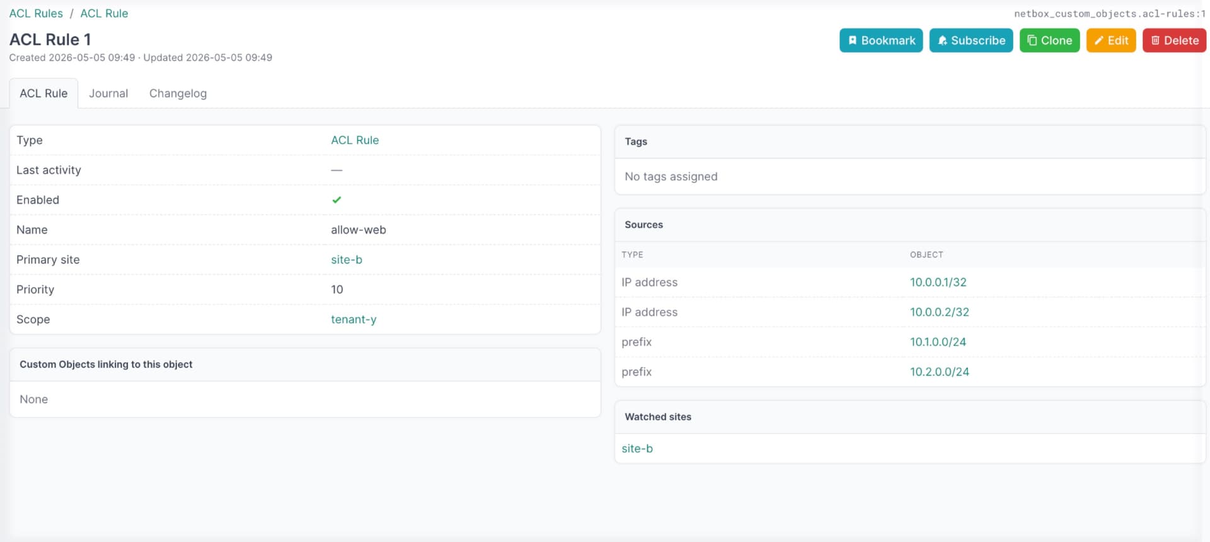Open Primary site site-b link

[x=347, y=259]
